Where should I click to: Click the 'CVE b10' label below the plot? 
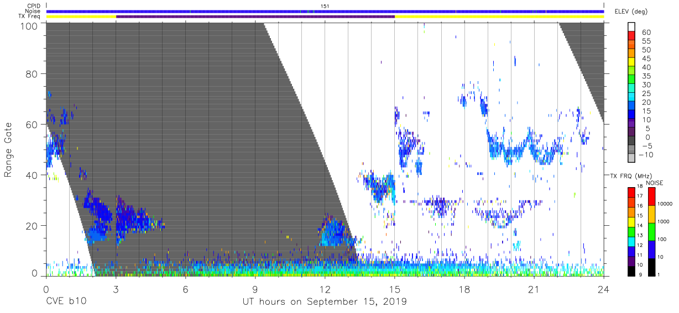(x=66, y=302)
